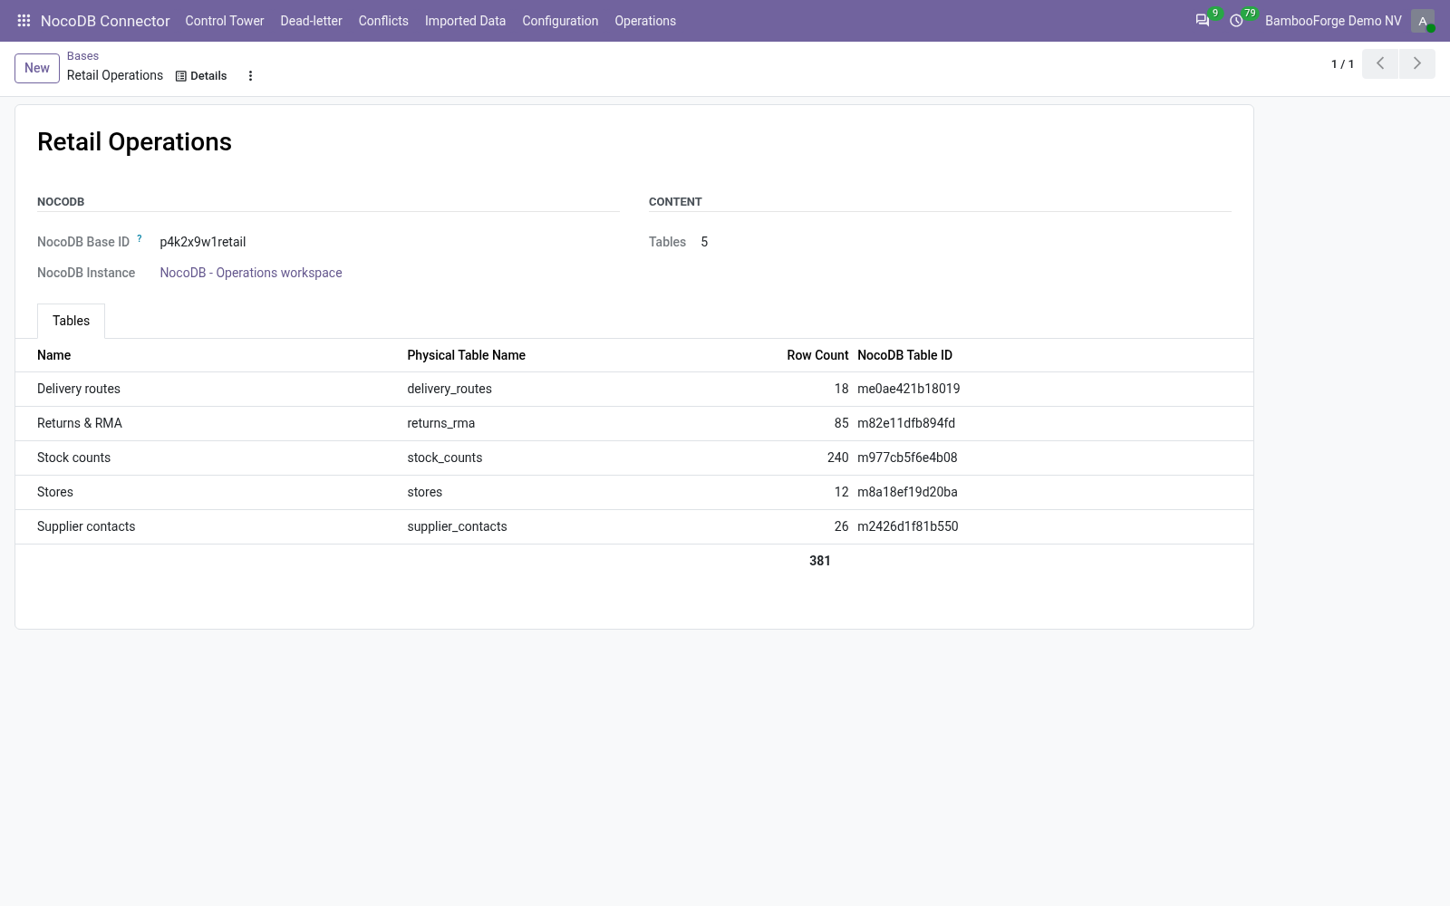Open the apps grid menu icon
Viewport: 1450px width, 906px height.
[x=24, y=21]
